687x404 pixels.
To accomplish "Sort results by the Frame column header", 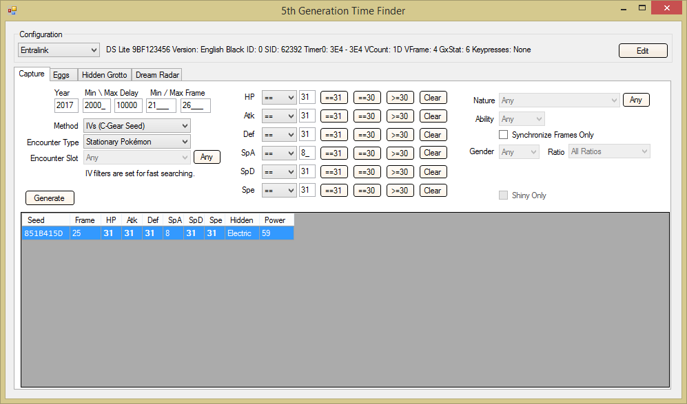I will [x=85, y=220].
